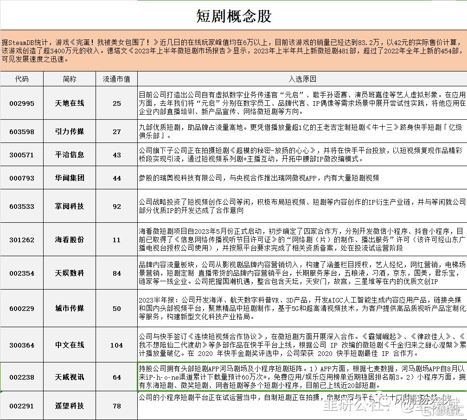Click market value 64 for 天威视讯
Viewport: 467px width, 420px height.
pyautogui.click(x=117, y=377)
